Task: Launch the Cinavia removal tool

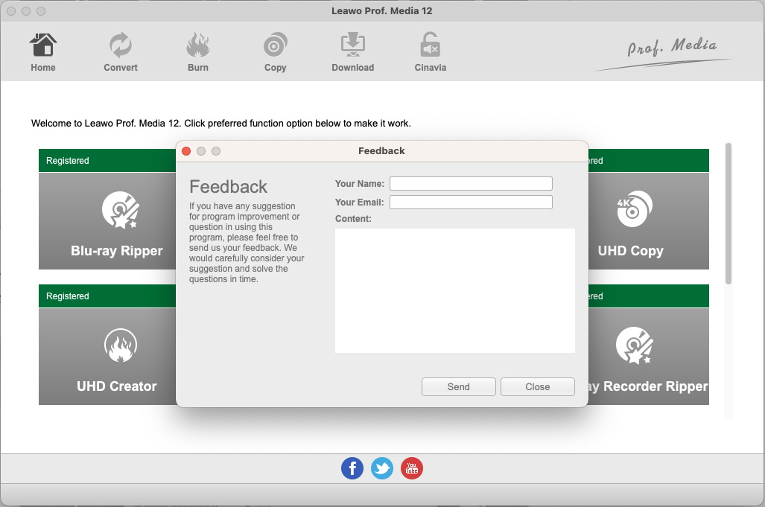Action: (x=431, y=52)
